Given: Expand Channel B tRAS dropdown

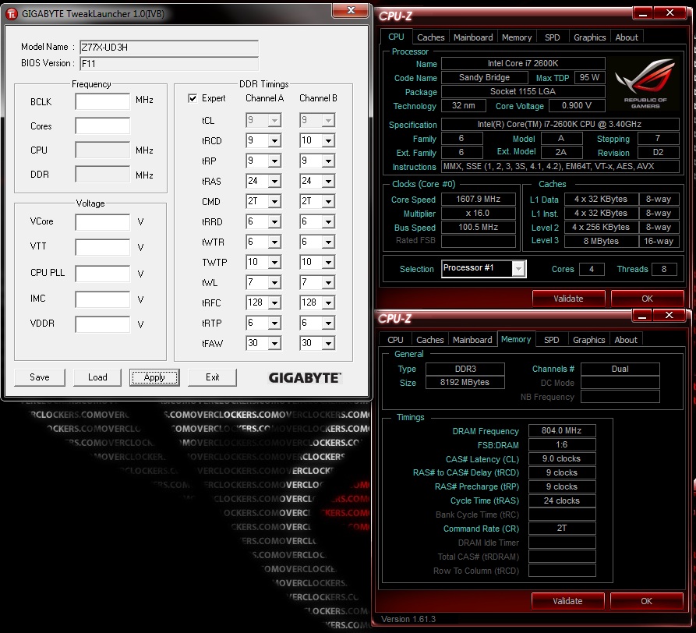Looking at the screenshot, I should (x=328, y=182).
